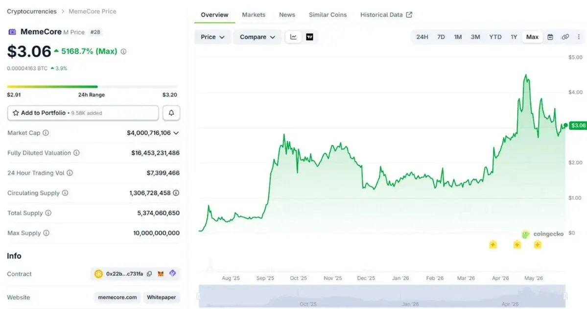Open the Compare dropdown
Viewport: 587px width, 309px height.
[257, 37]
